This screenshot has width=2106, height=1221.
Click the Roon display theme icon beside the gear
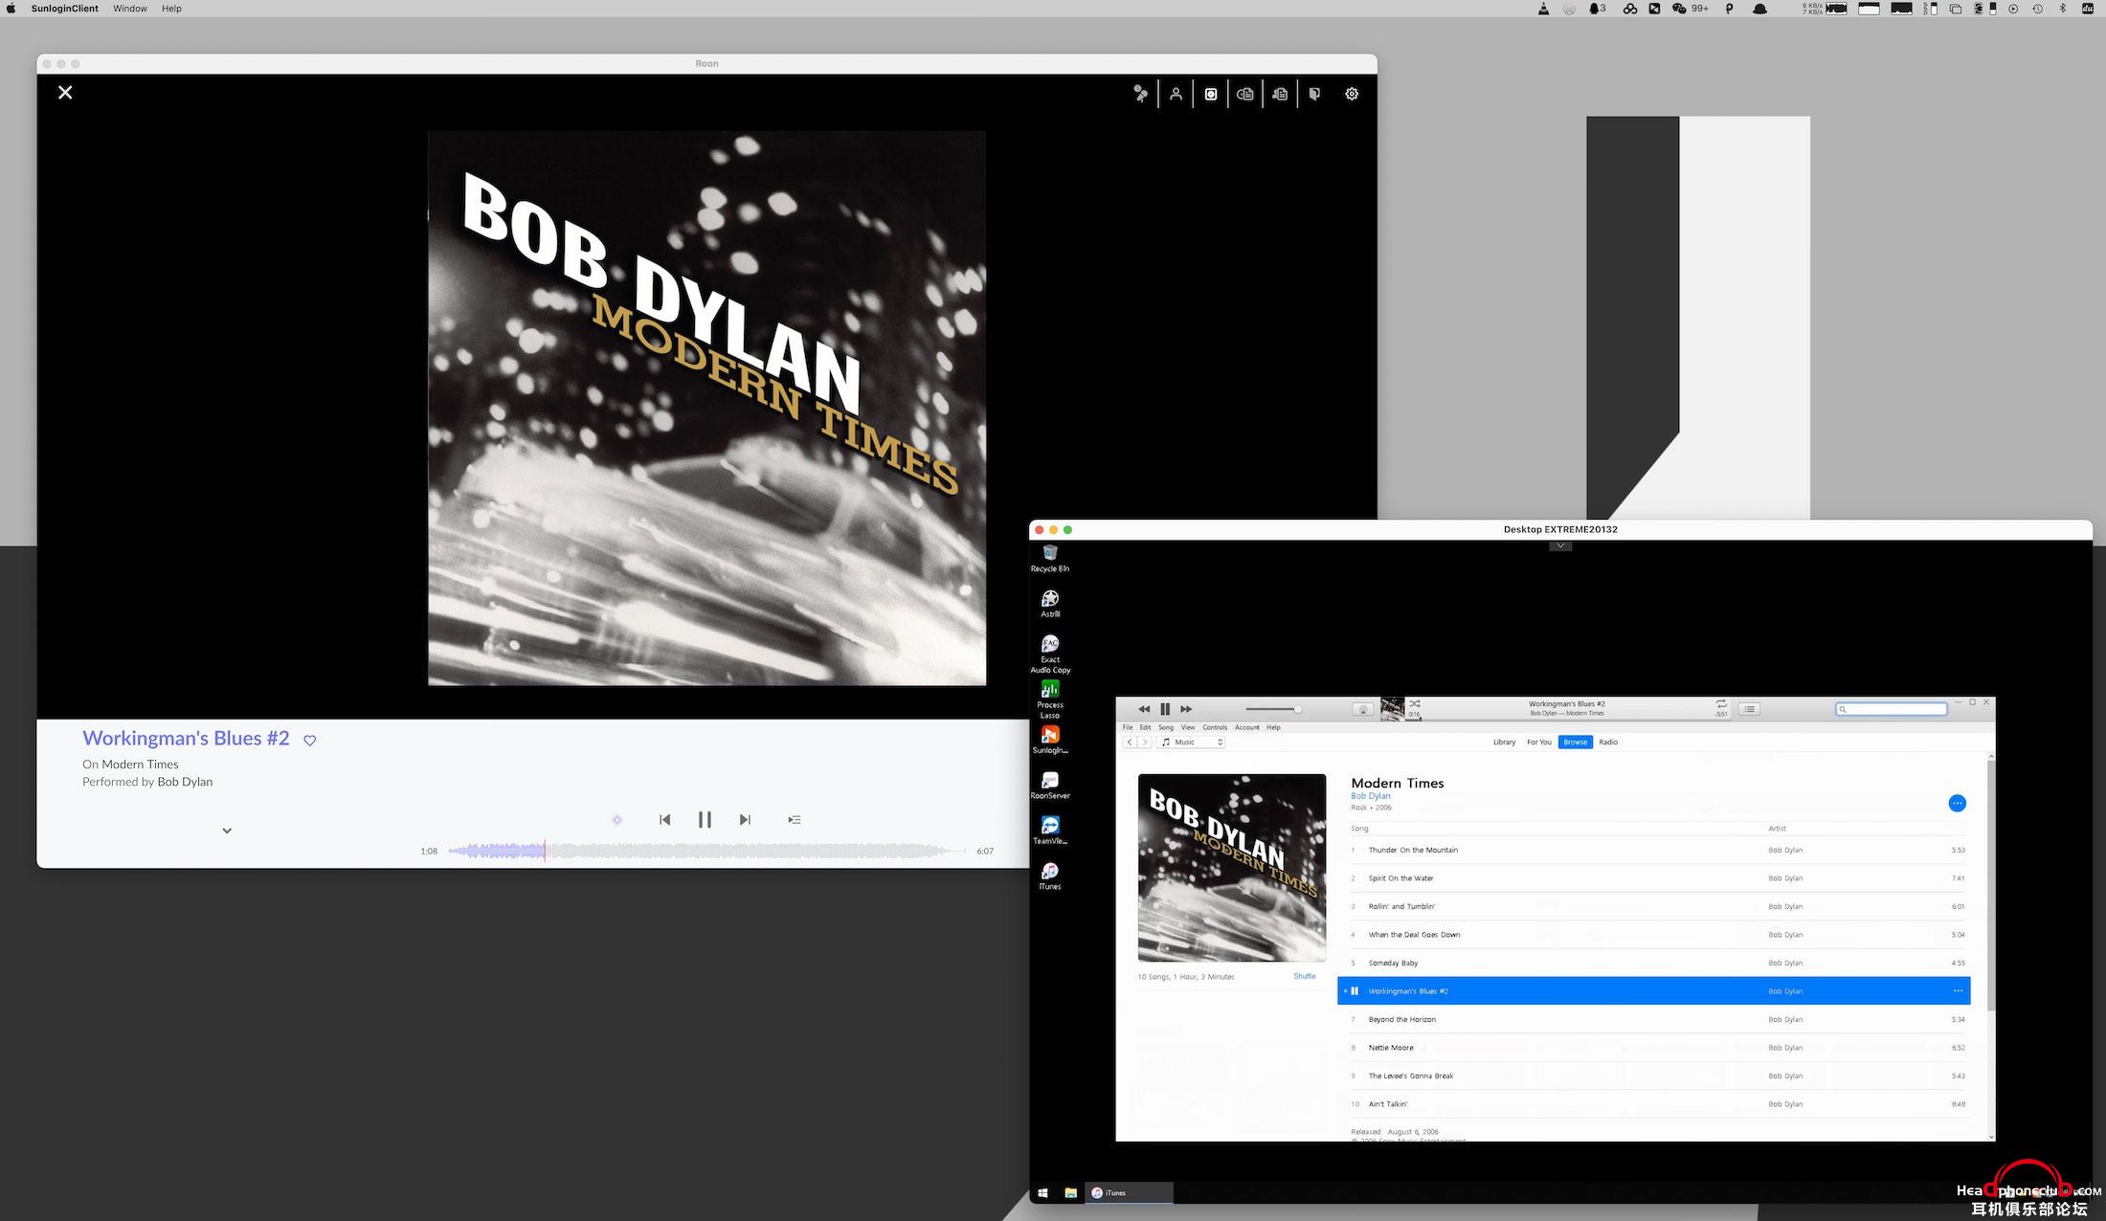[x=1314, y=94]
